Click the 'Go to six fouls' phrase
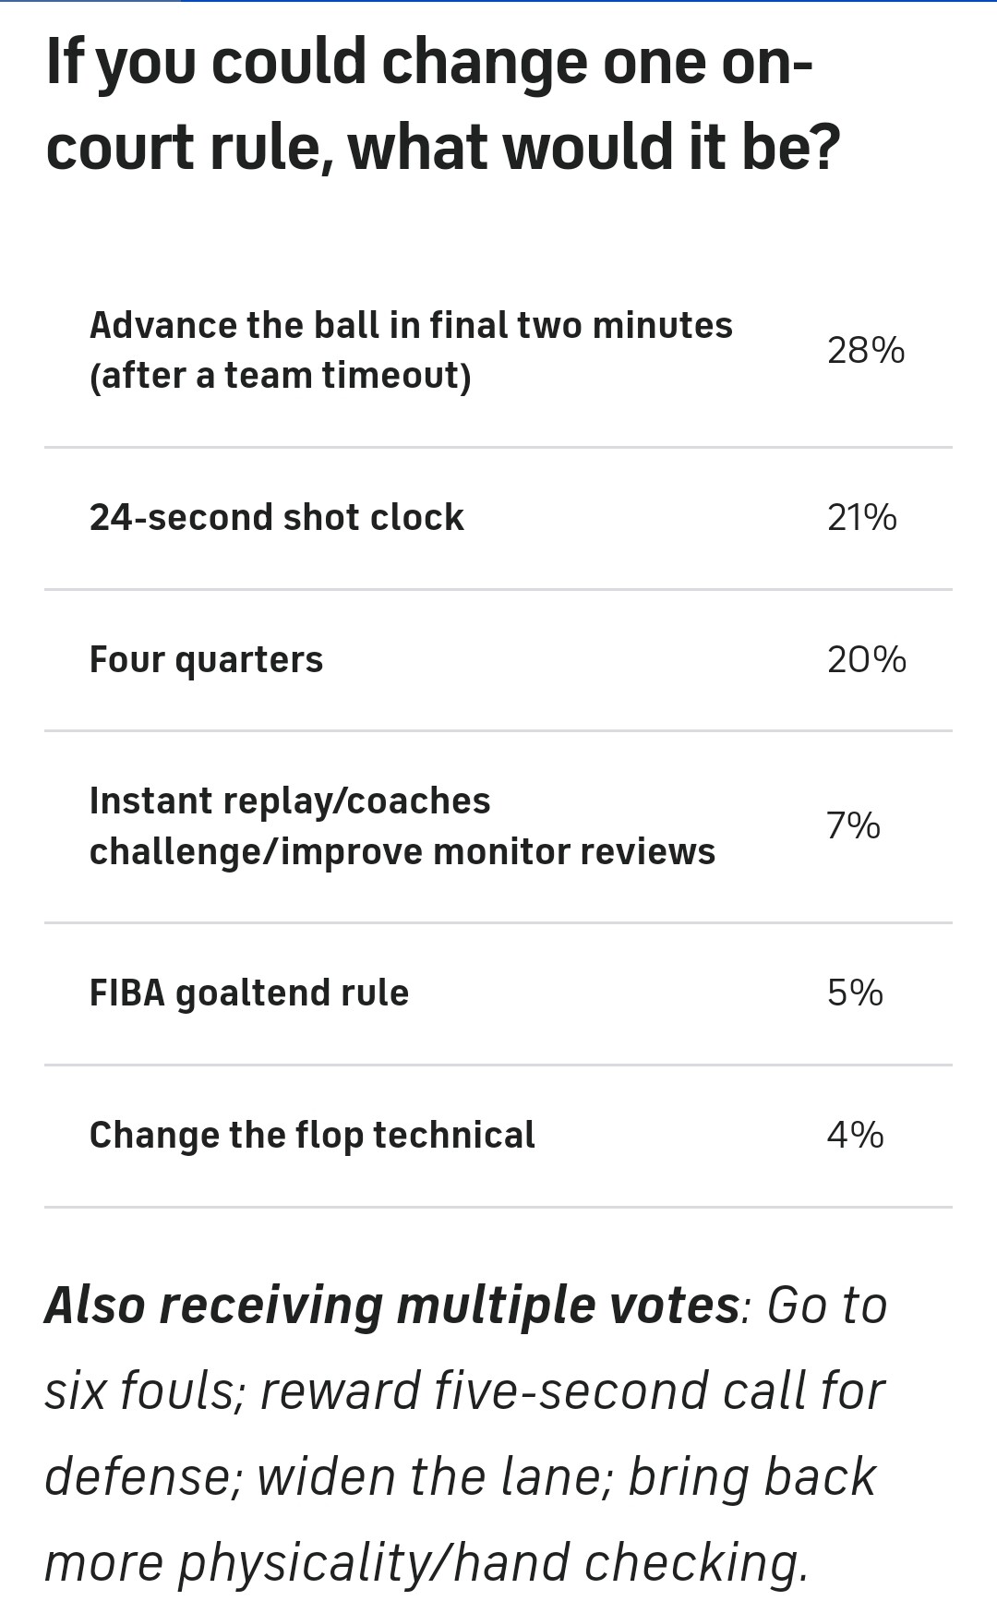 pos(824,1307)
